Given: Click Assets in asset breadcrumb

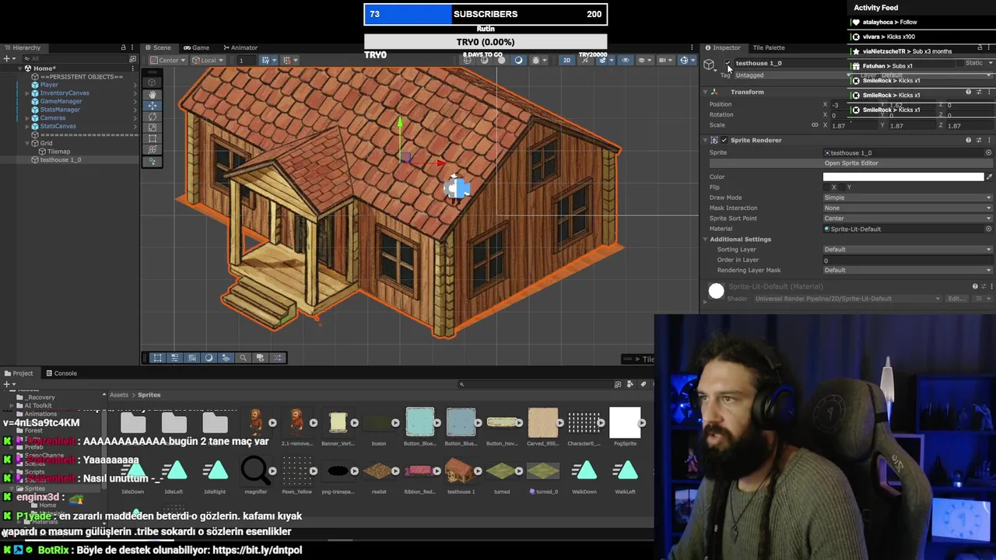Looking at the screenshot, I should (x=119, y=395).
